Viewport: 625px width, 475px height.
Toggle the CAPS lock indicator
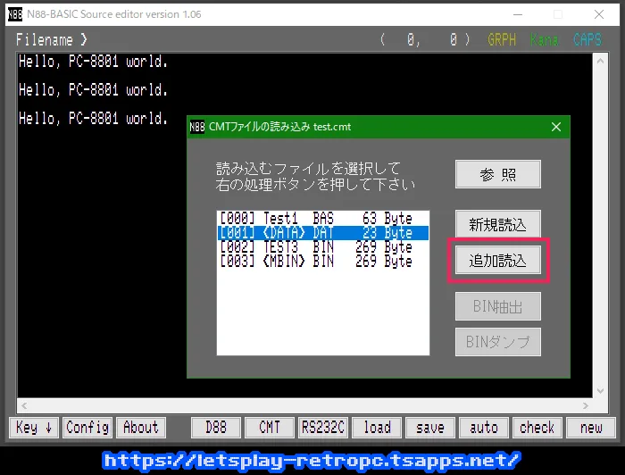[587, 40]
